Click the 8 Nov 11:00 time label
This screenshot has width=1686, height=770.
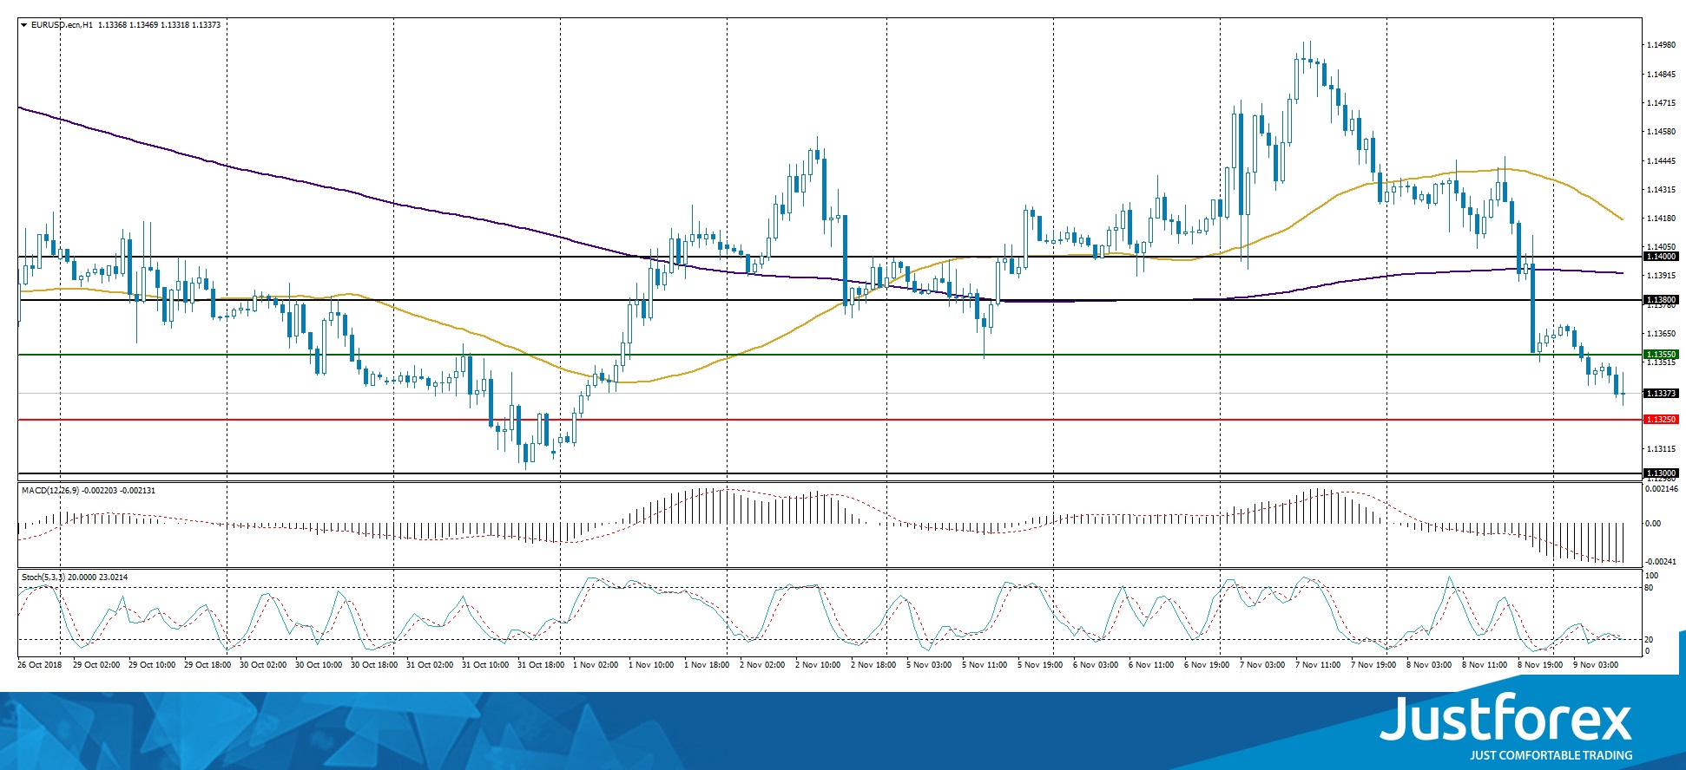pos(1485,665)
